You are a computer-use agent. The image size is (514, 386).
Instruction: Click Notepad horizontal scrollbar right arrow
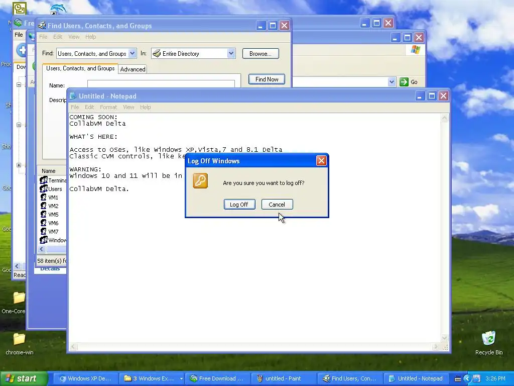pyautogui.click(x=436, y=347)
